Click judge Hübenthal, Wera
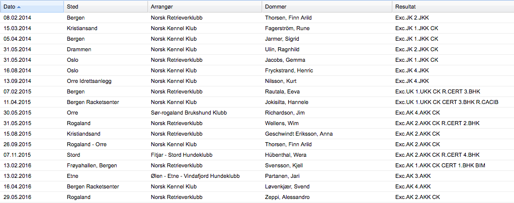 point(286,155)
